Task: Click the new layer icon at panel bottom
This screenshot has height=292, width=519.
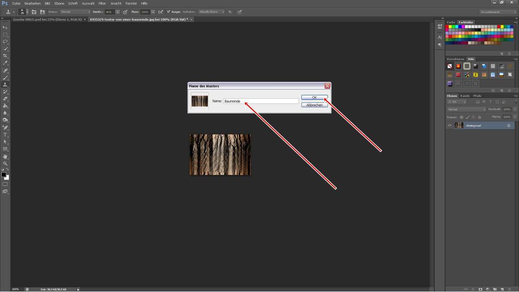Action: click(x=501, y=289)
